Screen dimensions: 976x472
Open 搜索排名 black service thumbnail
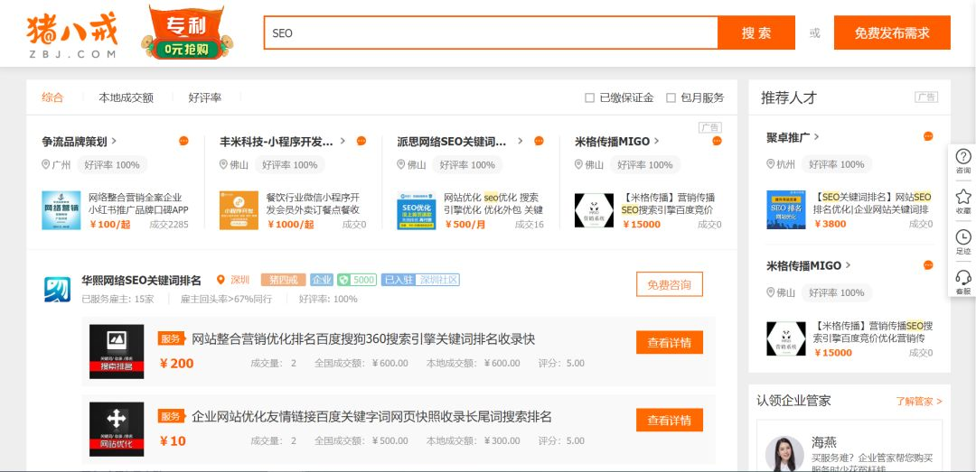click(117, 351)
